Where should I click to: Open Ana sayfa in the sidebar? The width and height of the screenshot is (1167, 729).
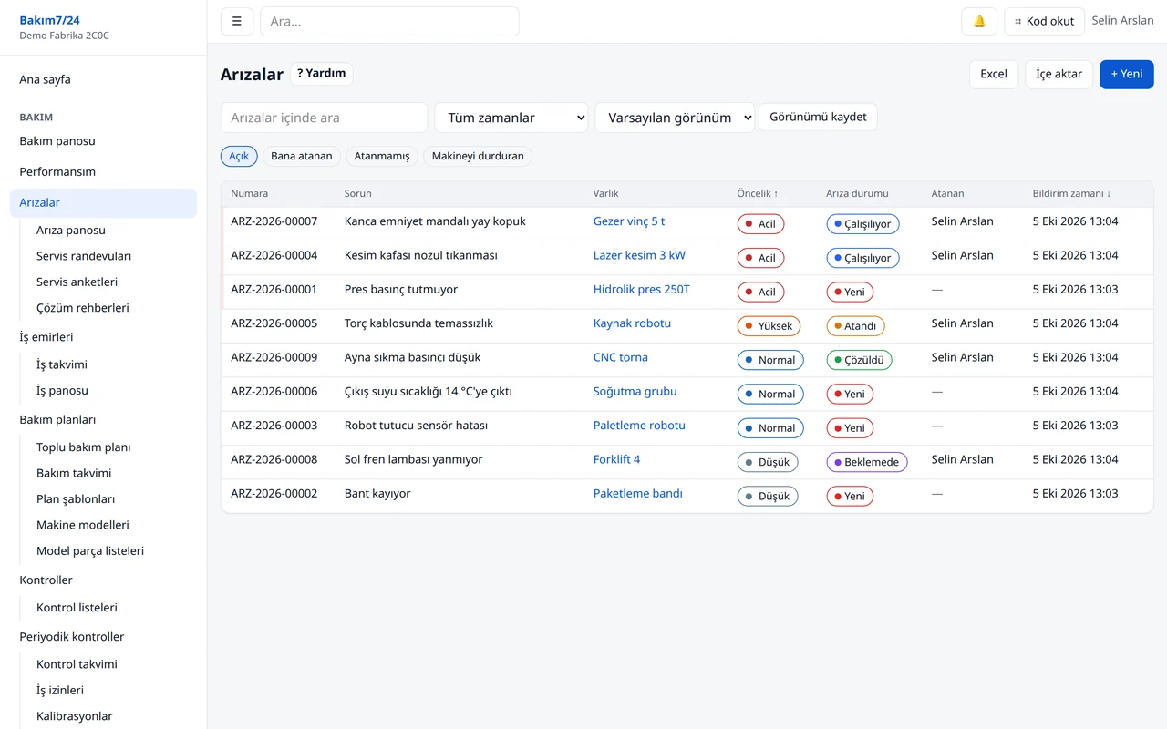coord(45,79)
